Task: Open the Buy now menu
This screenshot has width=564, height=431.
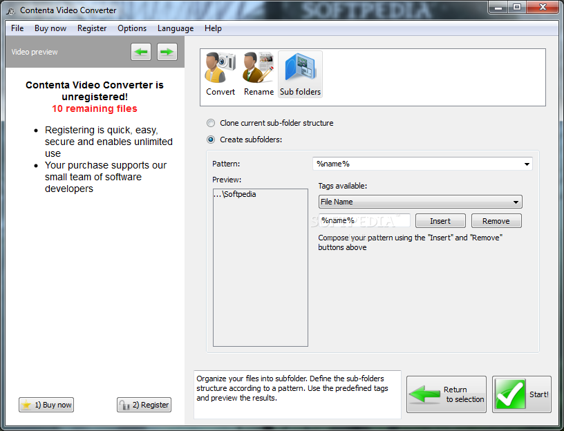Action: click(50, 28)
